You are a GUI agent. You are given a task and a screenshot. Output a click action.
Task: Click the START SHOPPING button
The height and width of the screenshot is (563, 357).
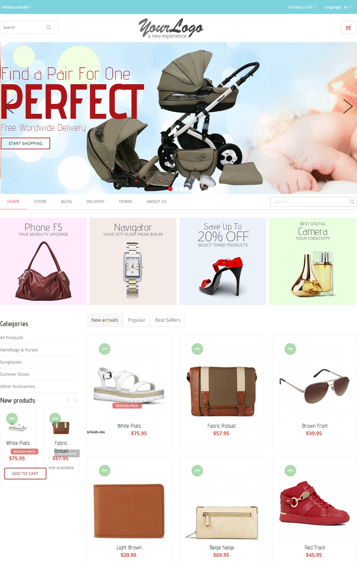click(25, 143)
